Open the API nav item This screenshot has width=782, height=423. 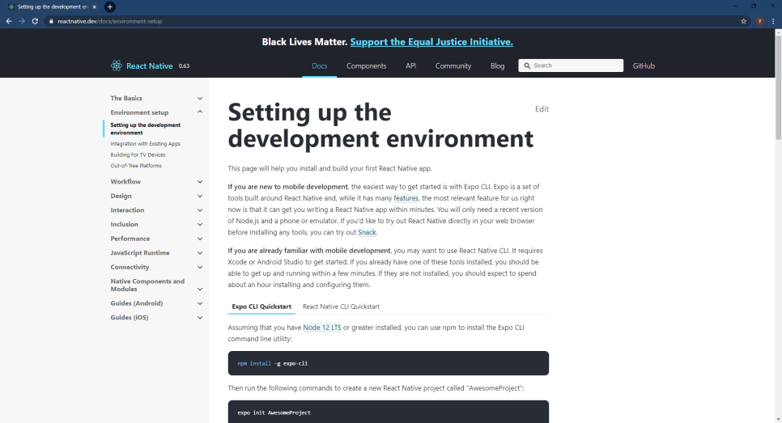pyautogui.click(x=410, y=66)
